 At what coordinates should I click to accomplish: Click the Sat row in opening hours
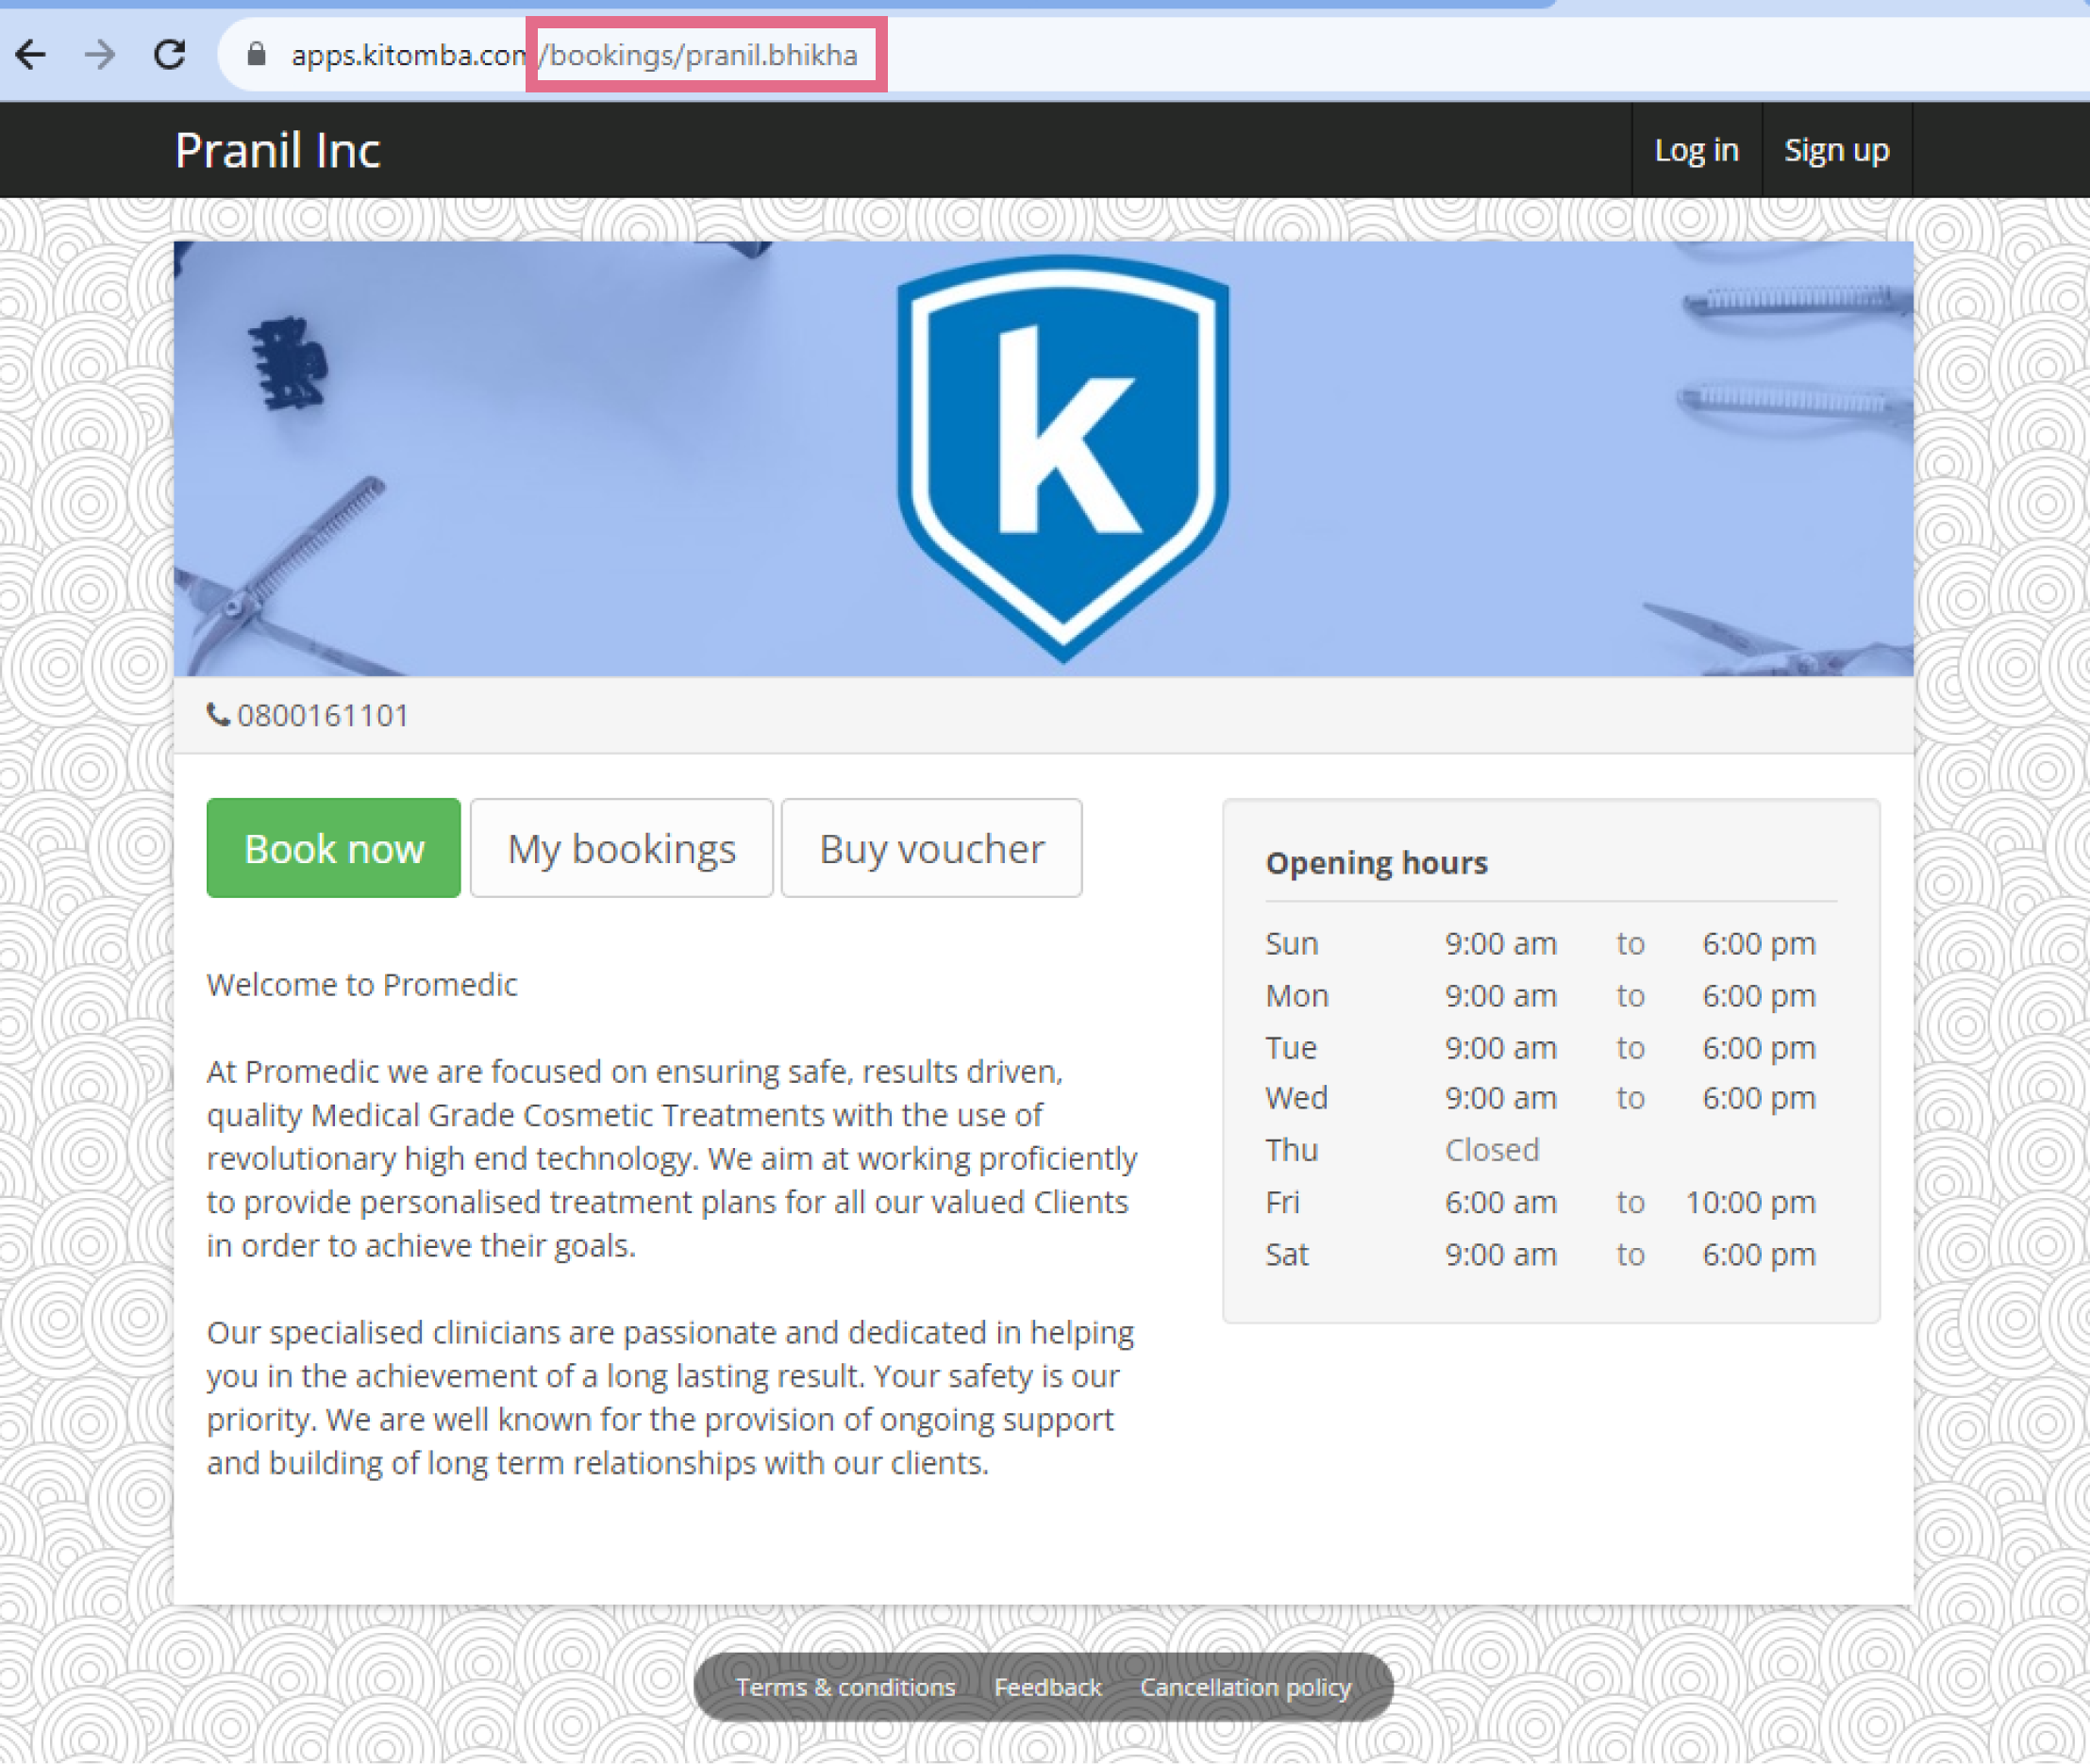coord(1551,1254)
